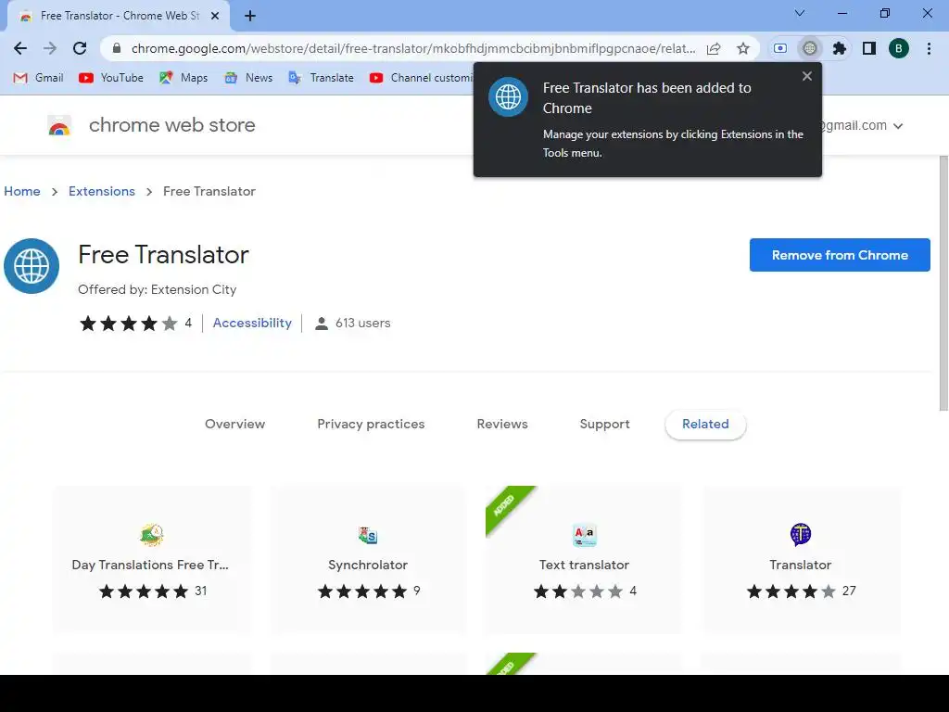
Task: Click the large Free Translator globe icon
Action: tap(32, 266)
